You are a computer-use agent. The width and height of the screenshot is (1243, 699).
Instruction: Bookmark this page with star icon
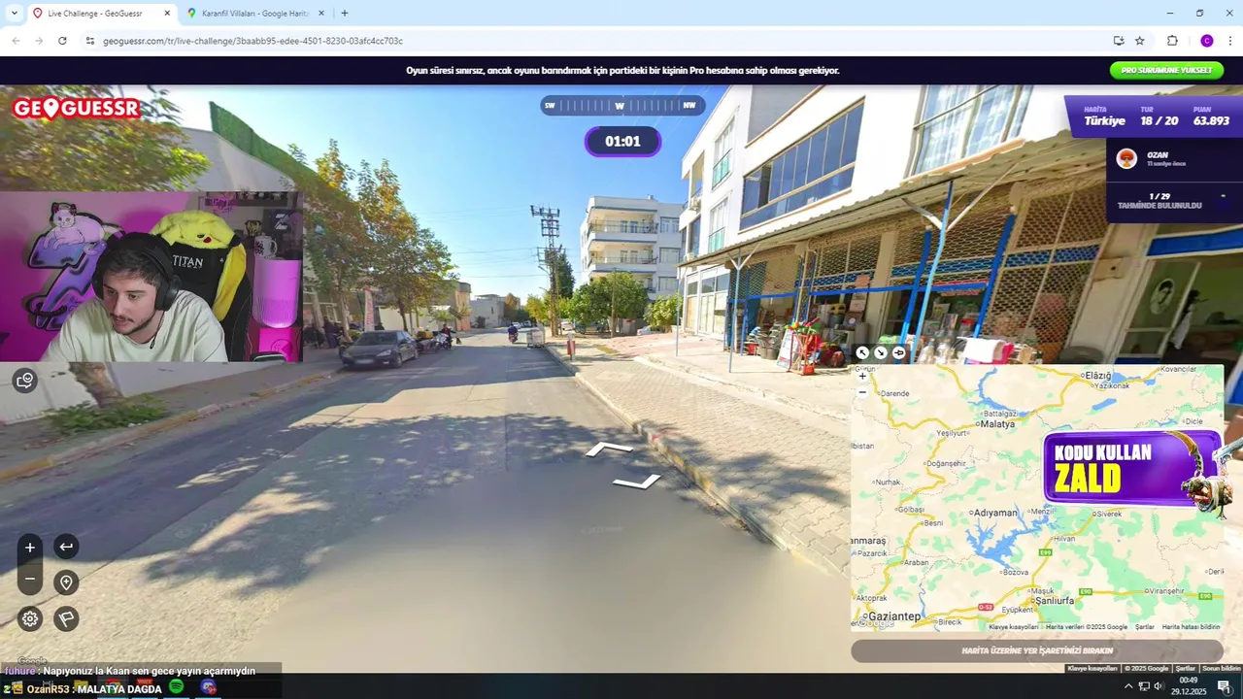(1140, 41)
